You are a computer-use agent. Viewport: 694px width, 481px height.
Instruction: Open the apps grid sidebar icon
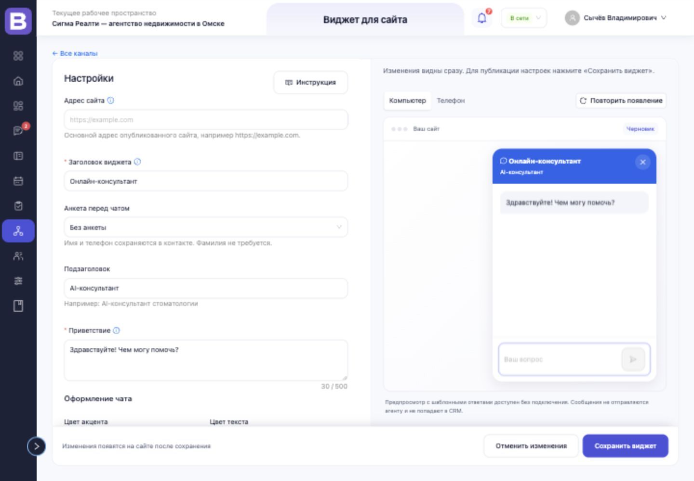pyautogui.click(x=18, y=56)
